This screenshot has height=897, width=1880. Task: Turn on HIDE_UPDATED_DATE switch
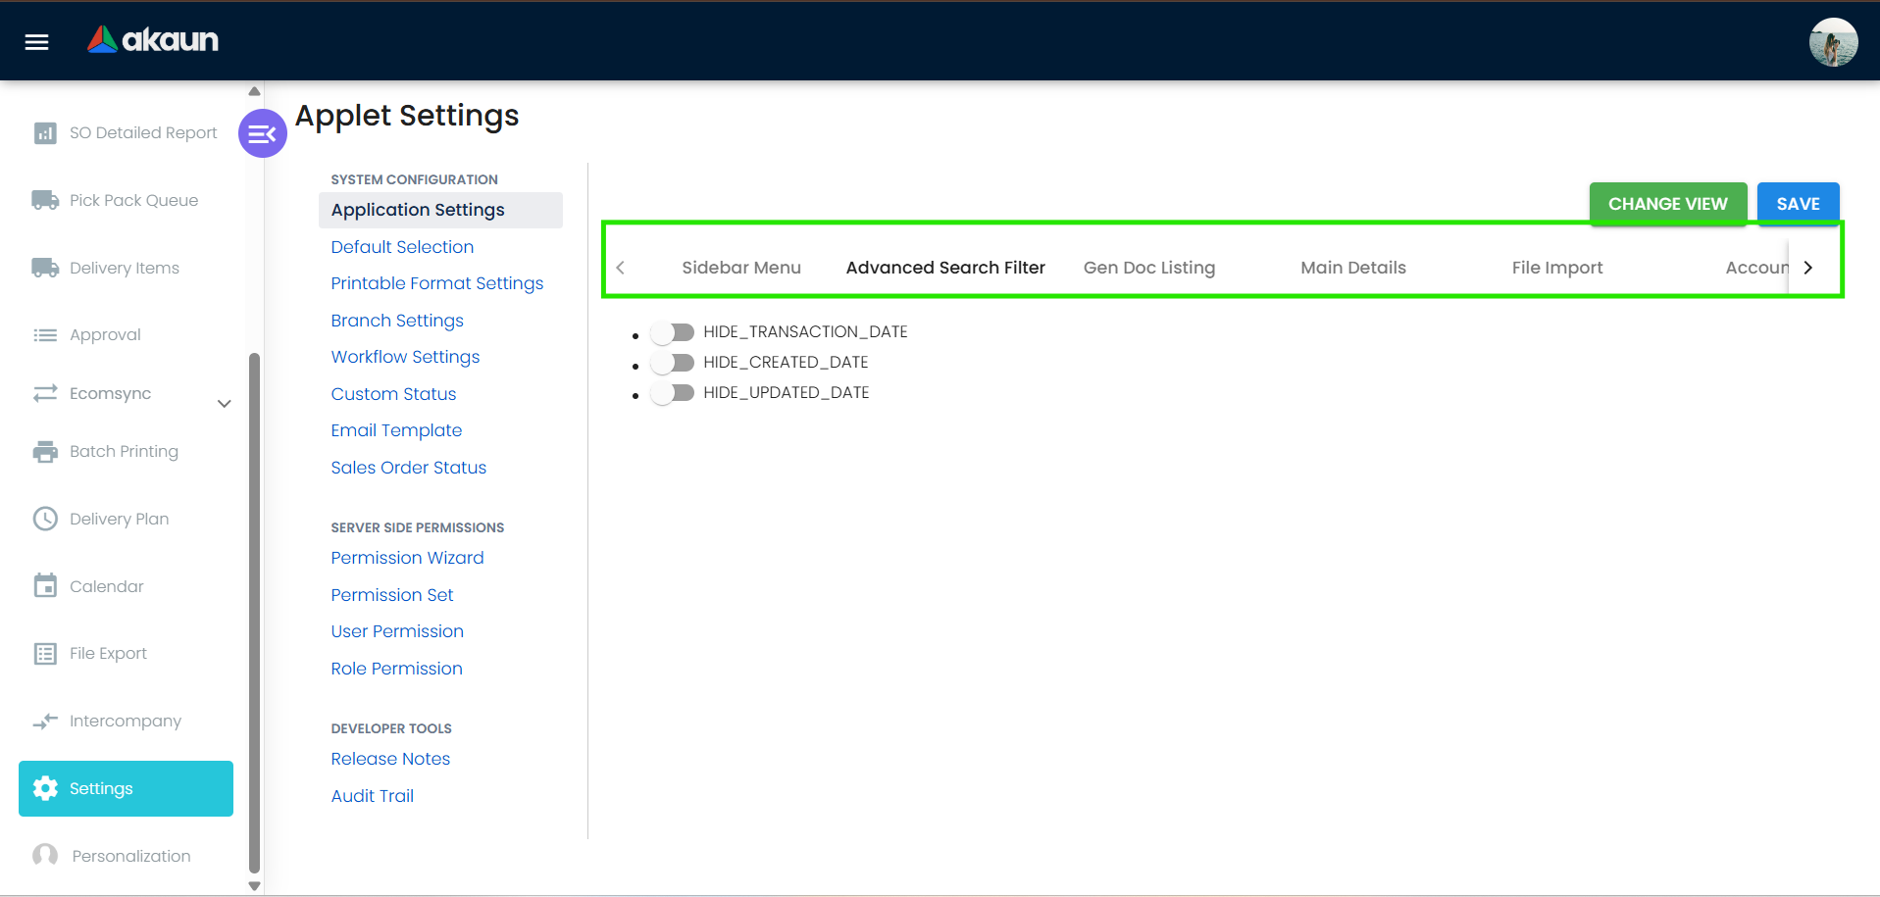coord(673,393)
